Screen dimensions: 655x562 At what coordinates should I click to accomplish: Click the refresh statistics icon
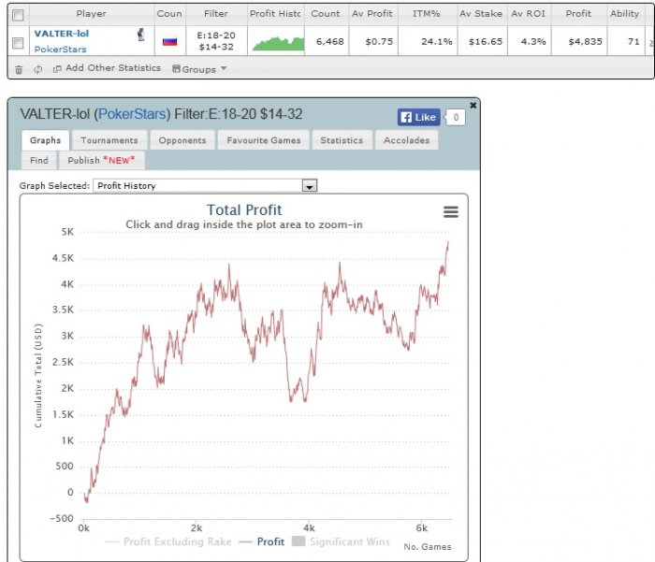38,69
